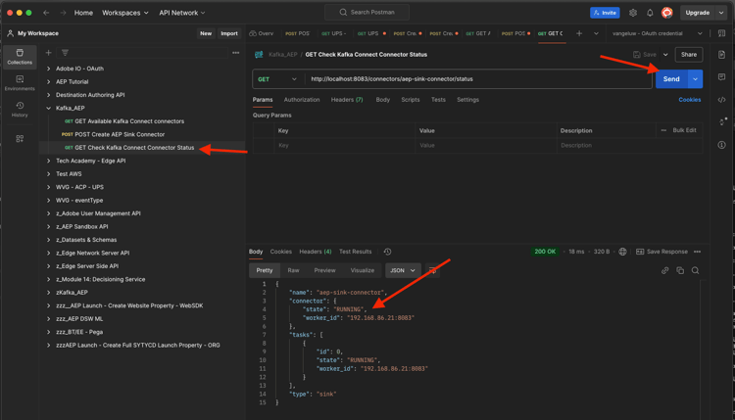Open Postman settings gear
Screen dimensions: 735x420
pos(632,13)
